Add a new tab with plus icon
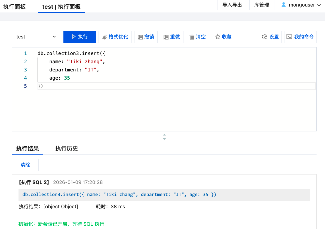This screenshot has height=229, width=325. coord(92,7)
